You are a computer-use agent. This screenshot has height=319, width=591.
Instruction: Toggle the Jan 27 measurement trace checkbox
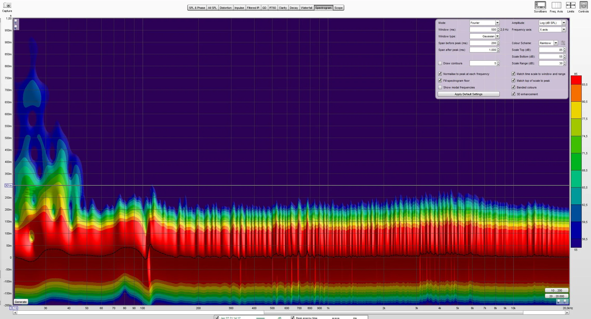tap(217, 318)
